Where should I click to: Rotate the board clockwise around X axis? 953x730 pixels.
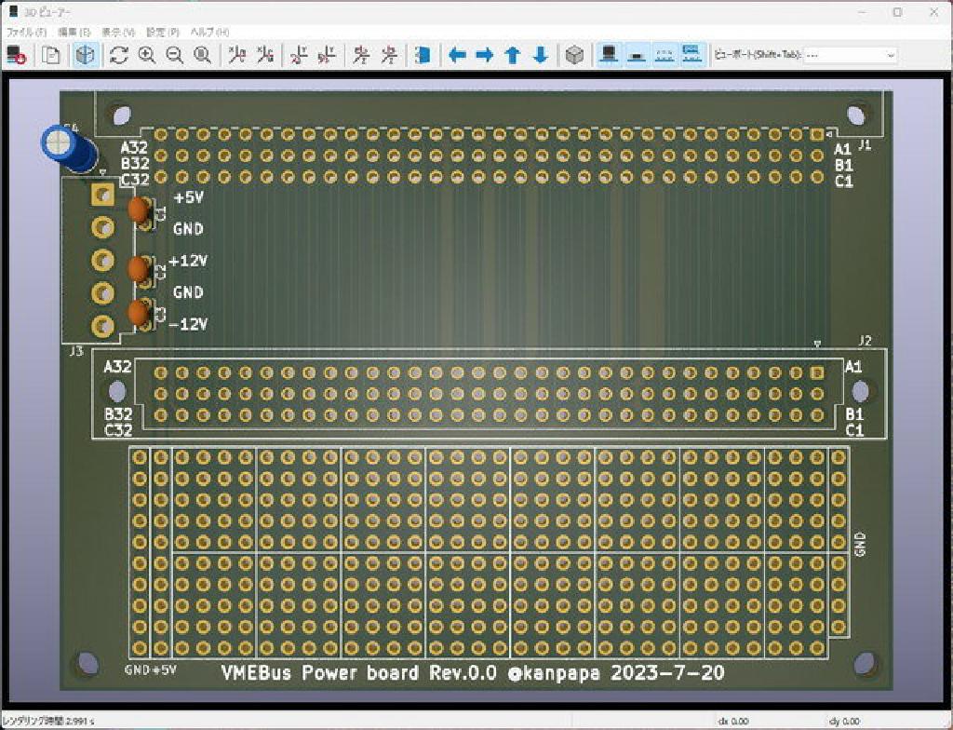pyautogui.click(x=237, y=54)
